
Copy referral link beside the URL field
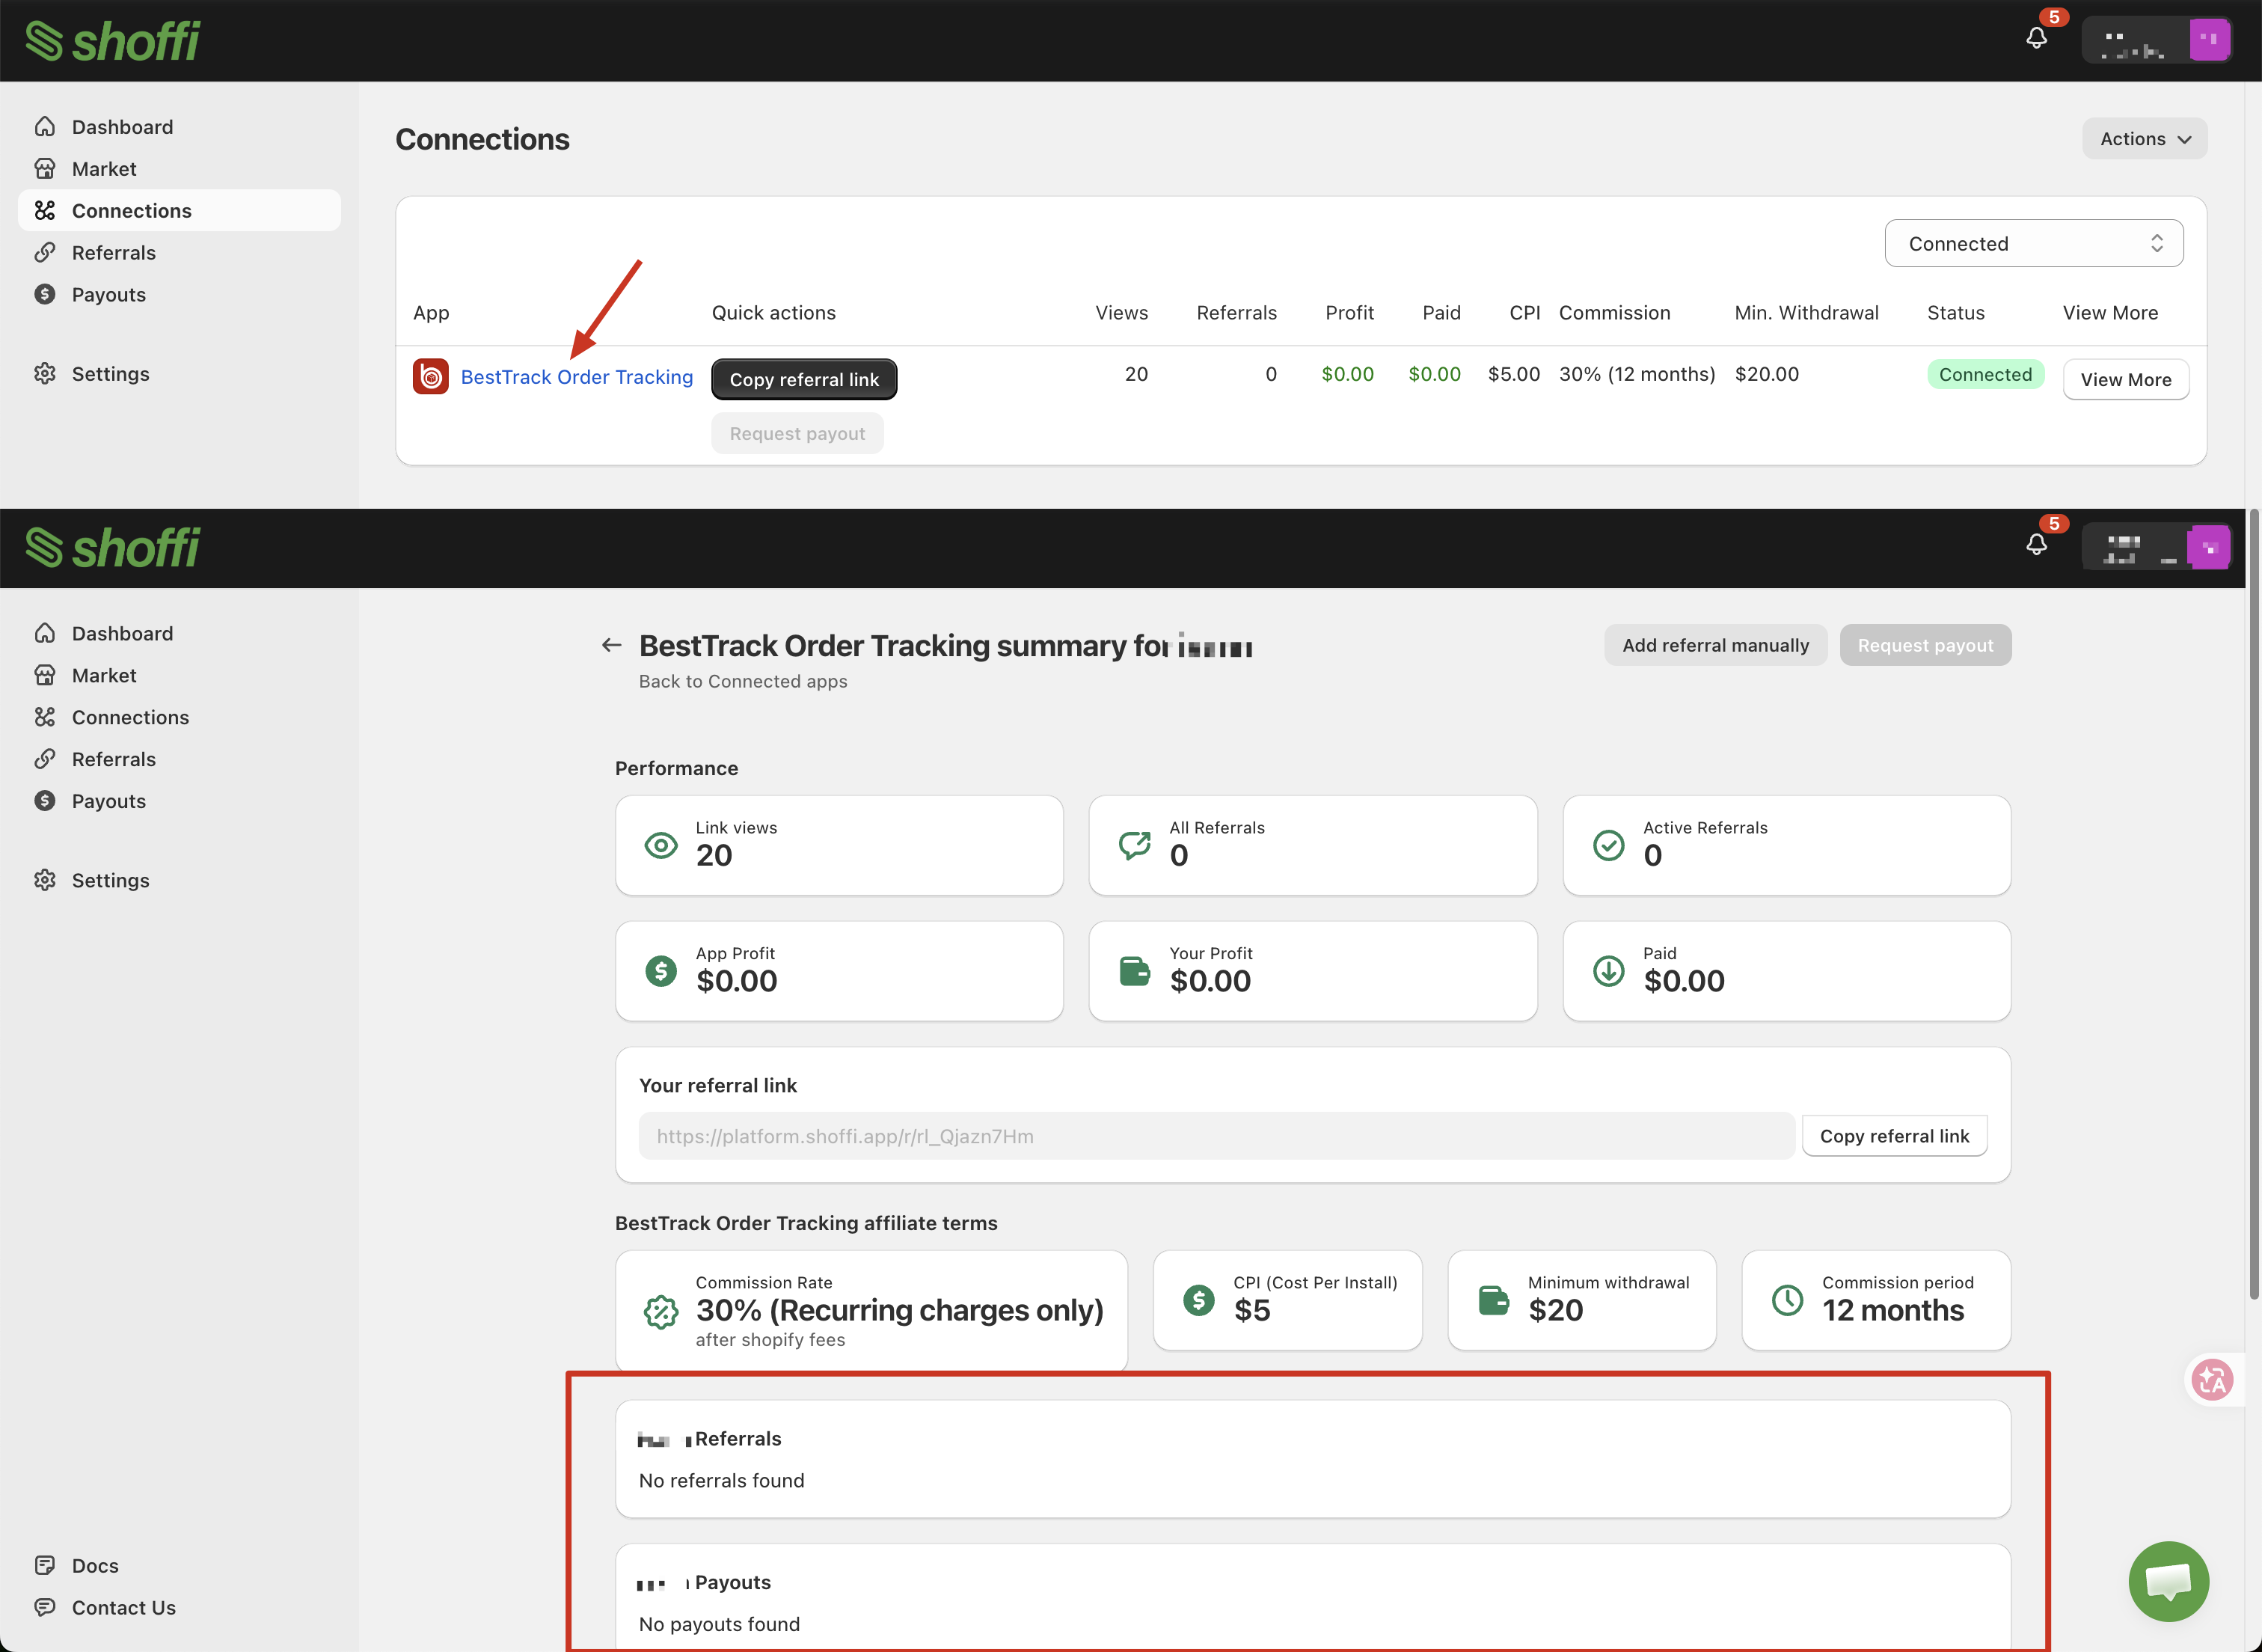click(x=1894, y=1136)
